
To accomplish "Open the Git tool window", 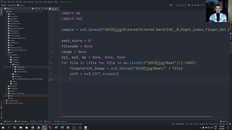I will 40,121.
